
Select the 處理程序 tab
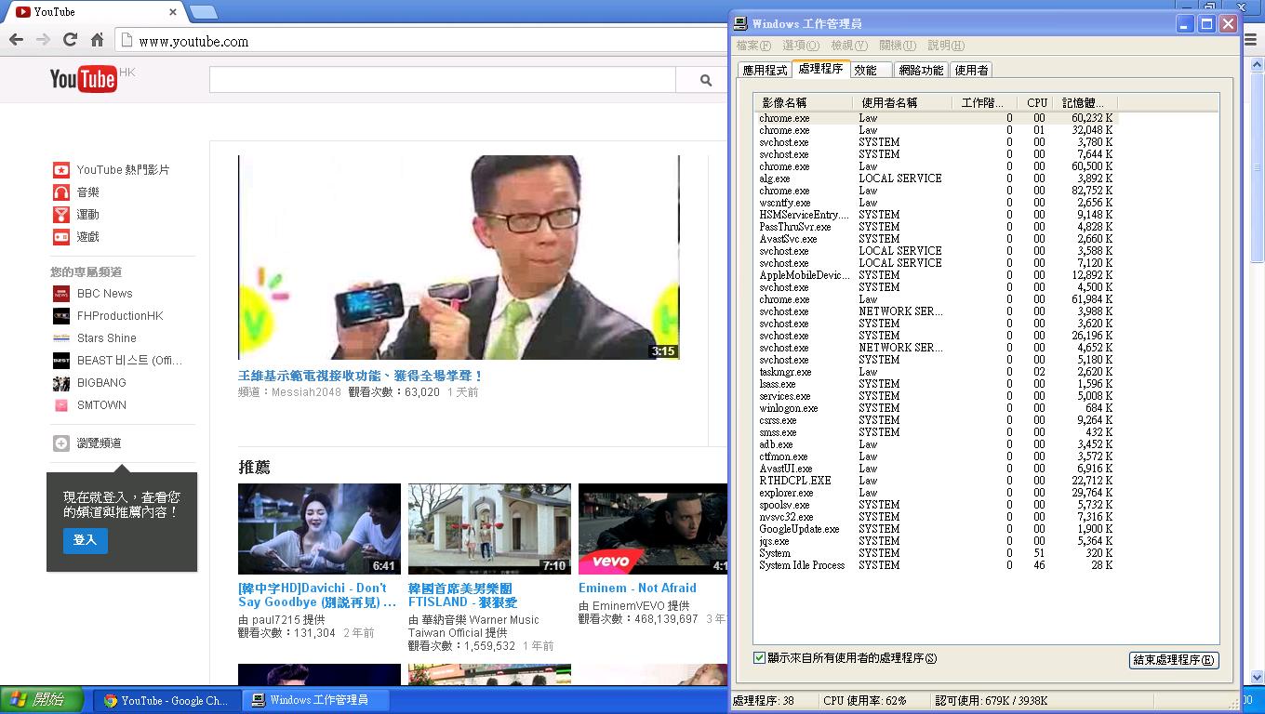click(x=820, y=69)
